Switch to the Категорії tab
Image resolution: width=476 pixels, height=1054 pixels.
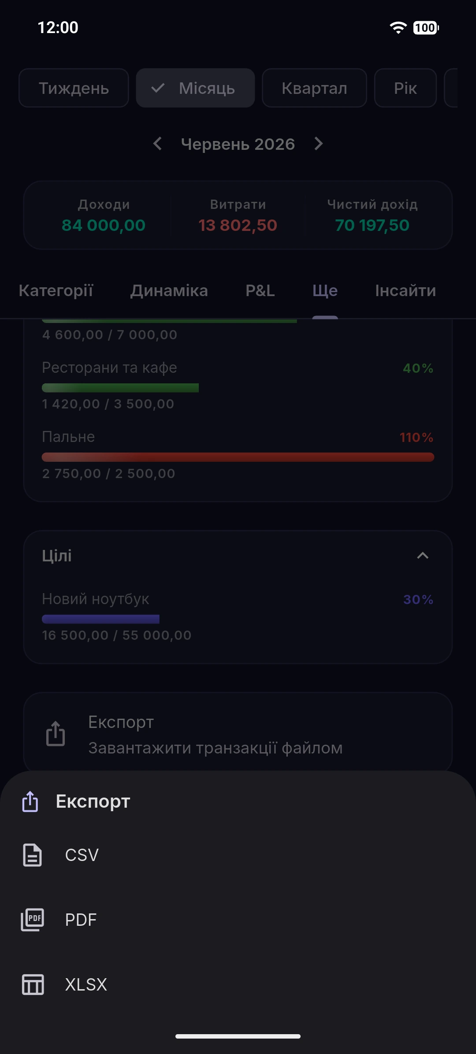pos(56,291)
